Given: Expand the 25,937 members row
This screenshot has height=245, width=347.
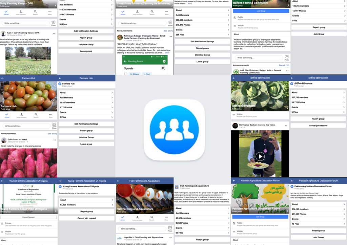Looking at the screenshot, I should (x=86, y=103).
